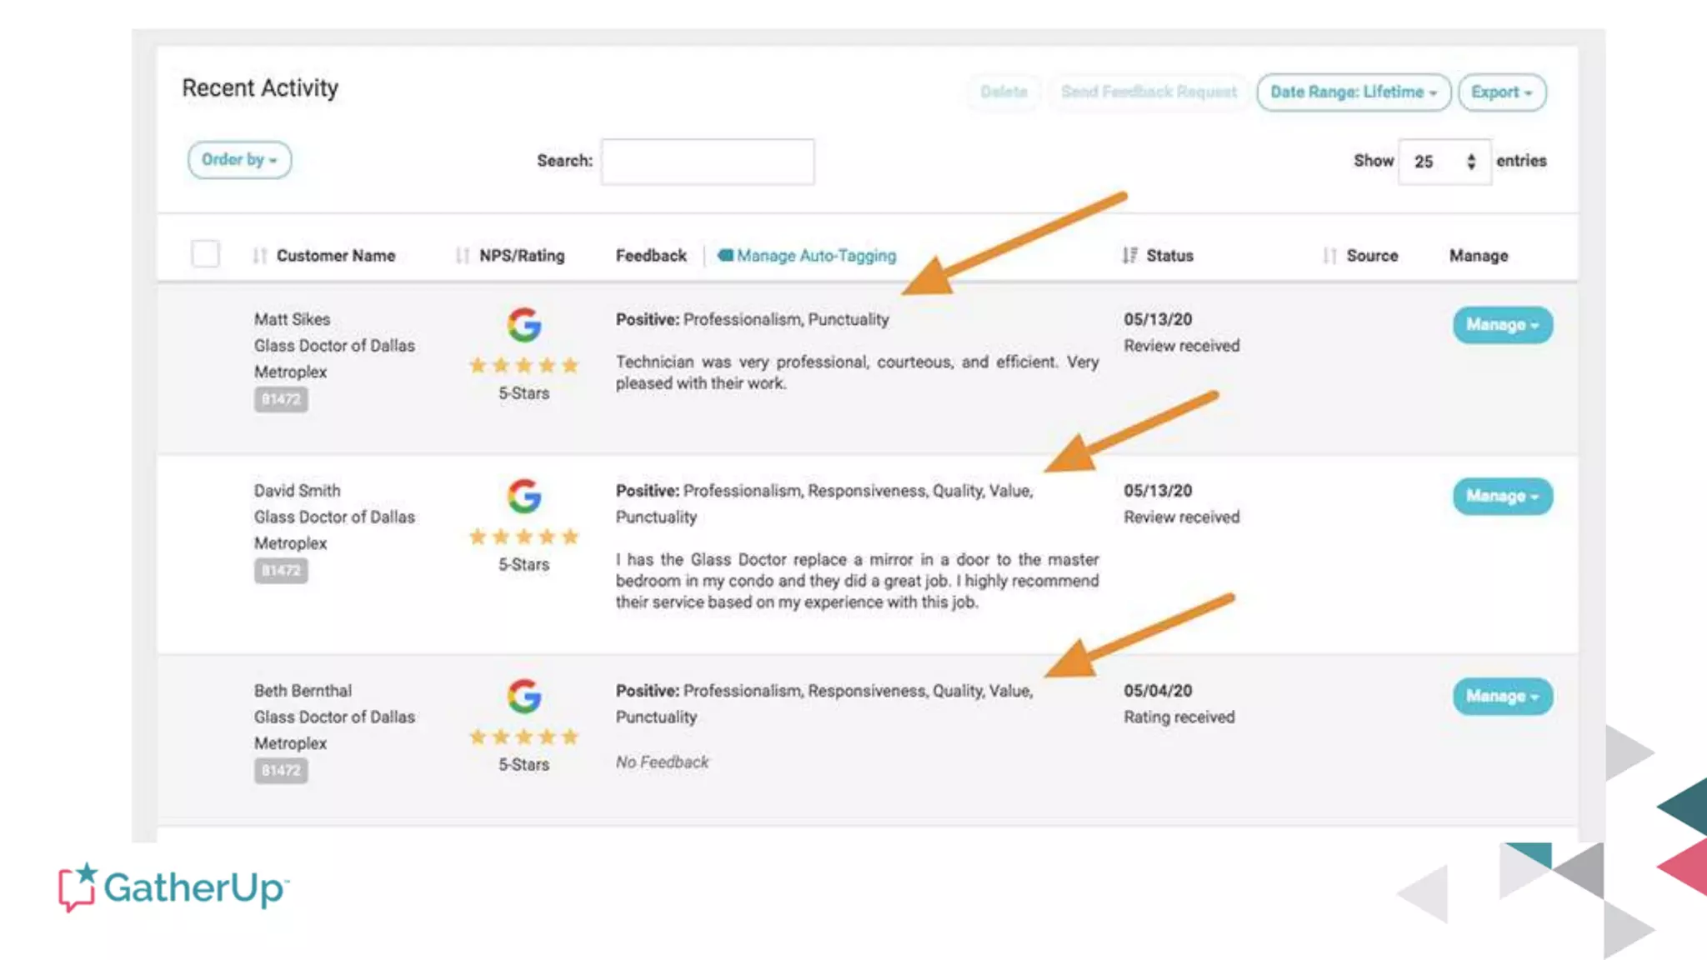
Task: Click sort icon beside Customer Name
Action: (260, 256)
